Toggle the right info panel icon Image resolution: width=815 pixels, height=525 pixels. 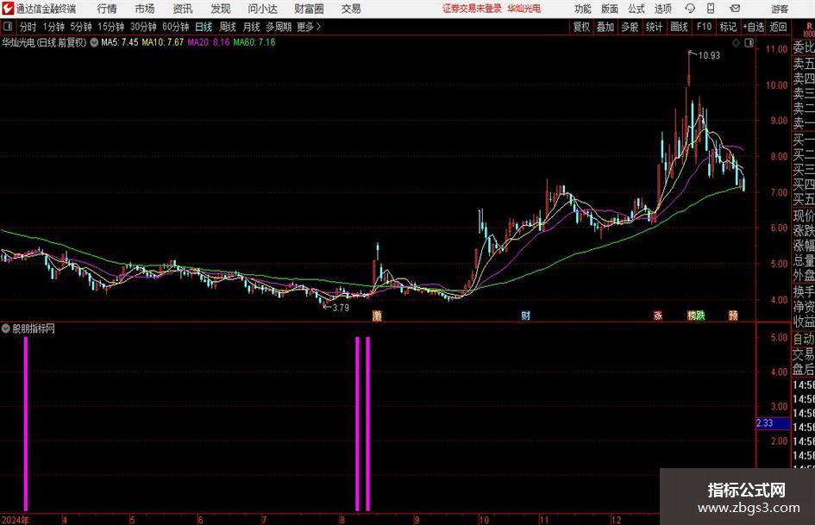749,43
